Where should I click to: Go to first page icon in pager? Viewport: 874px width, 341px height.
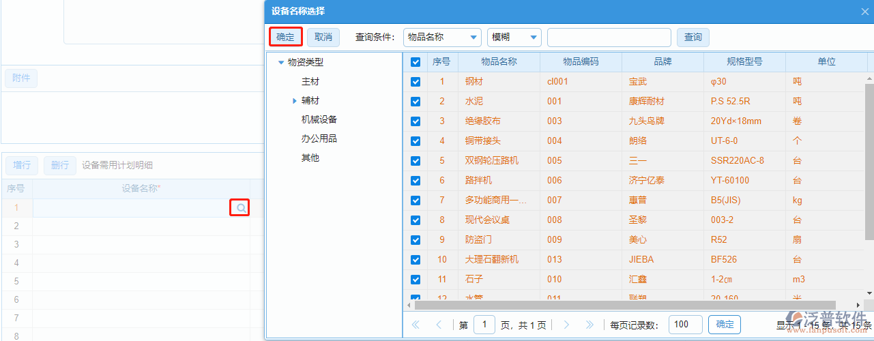(416, 325)
